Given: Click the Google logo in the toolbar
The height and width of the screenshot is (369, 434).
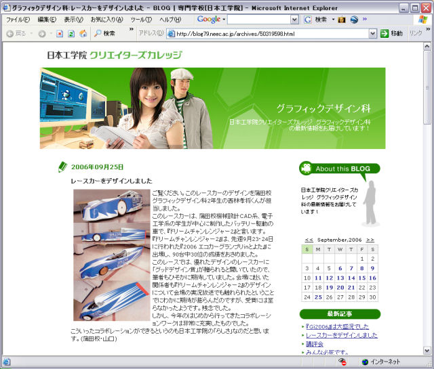Looking at the screenshot, I should pos(209,20).
